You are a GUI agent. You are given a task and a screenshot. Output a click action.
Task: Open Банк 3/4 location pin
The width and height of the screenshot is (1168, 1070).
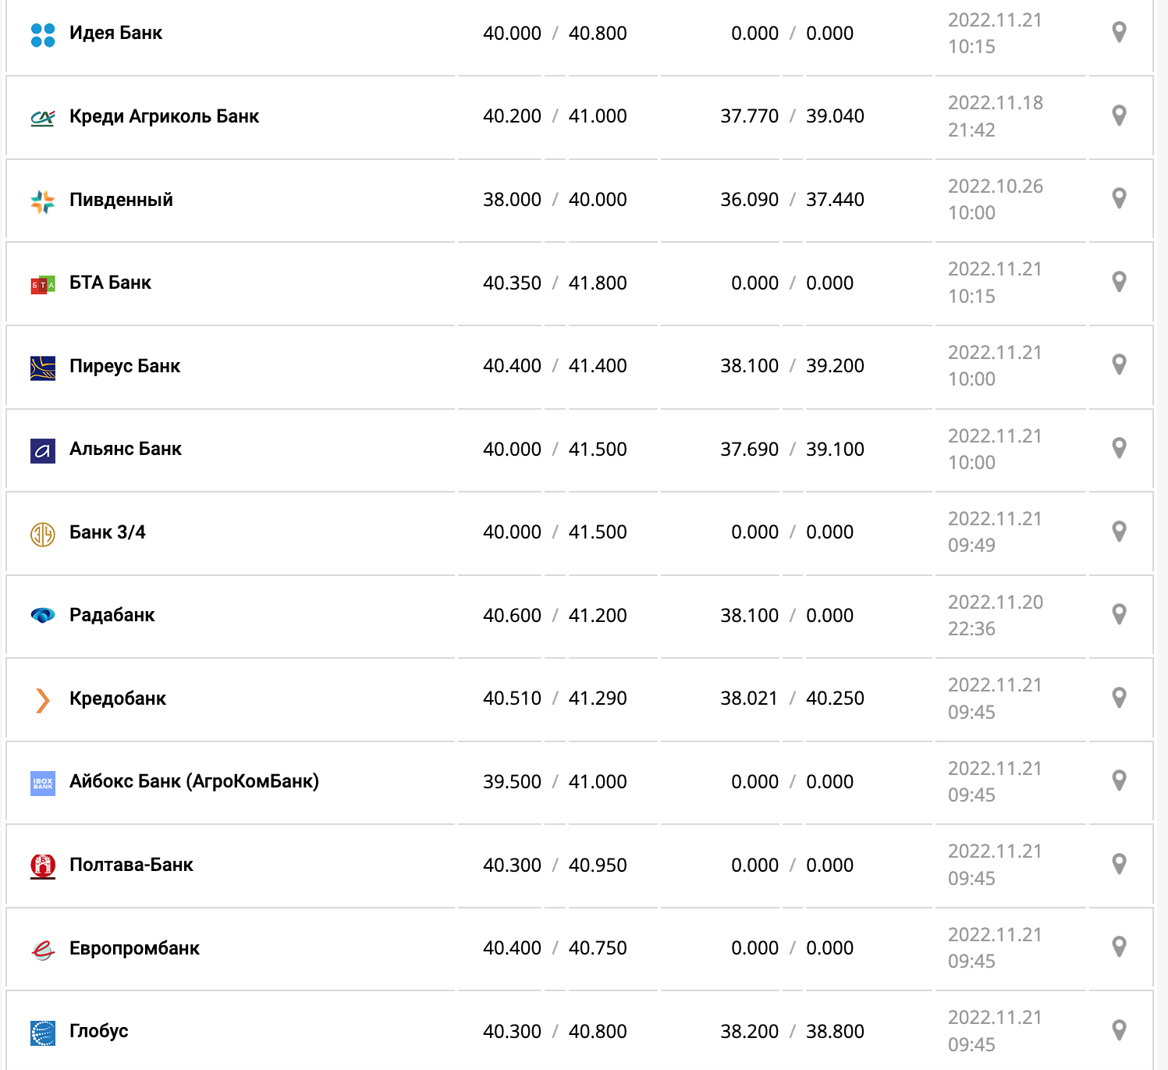(x=1119, y=531)
